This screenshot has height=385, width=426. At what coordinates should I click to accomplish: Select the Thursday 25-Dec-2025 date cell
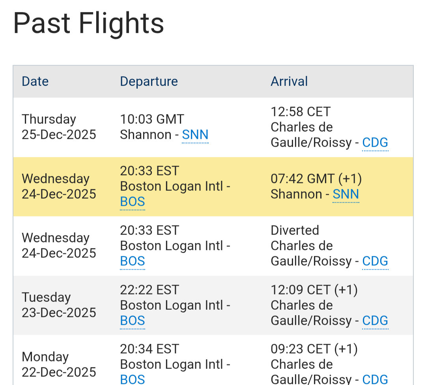point(59,127)
